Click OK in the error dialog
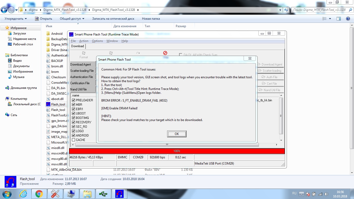This screenshot has height=199, width=354. click(177, 134)
